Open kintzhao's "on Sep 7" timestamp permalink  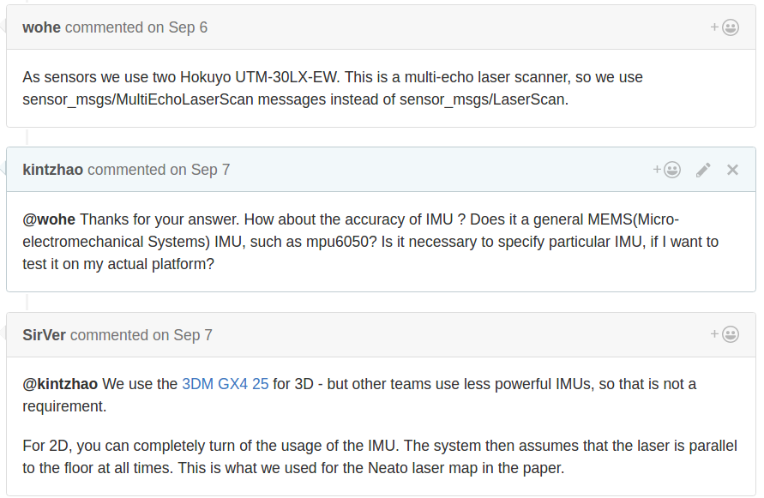[x=200, y=170]
